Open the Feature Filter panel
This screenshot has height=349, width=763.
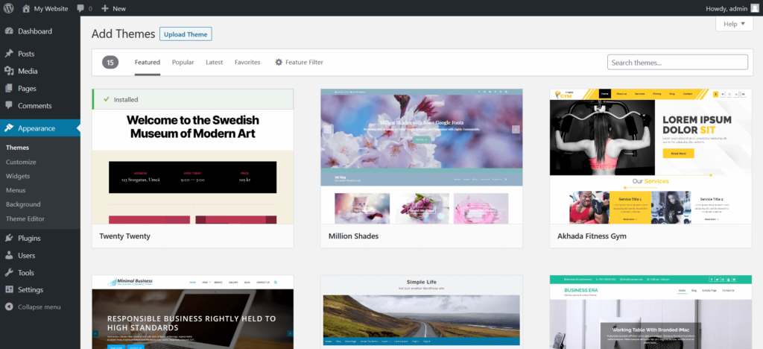[x=299, y=63]
